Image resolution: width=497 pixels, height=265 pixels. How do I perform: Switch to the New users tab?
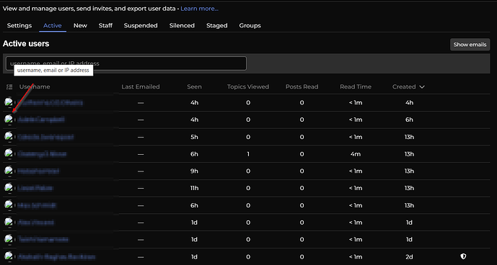click(x=80, y=26)
